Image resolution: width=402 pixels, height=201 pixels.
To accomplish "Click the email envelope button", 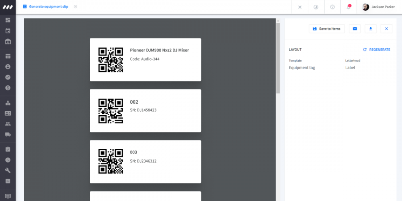I will coord(355,29).
